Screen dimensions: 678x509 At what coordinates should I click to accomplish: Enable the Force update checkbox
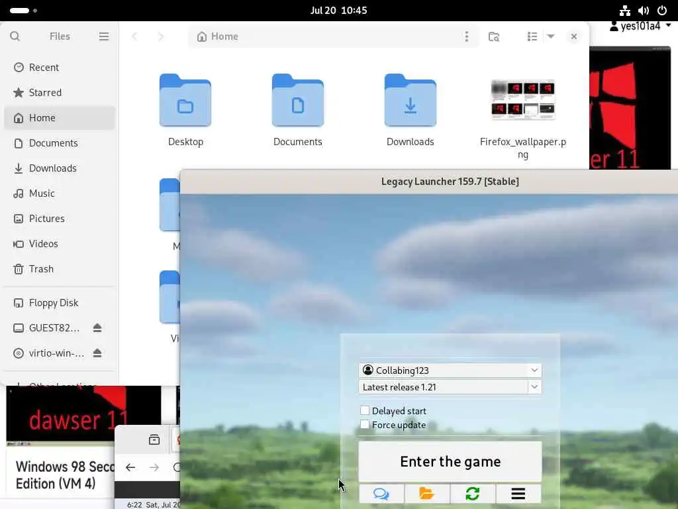pyautogui.click(x=365, y=425)
